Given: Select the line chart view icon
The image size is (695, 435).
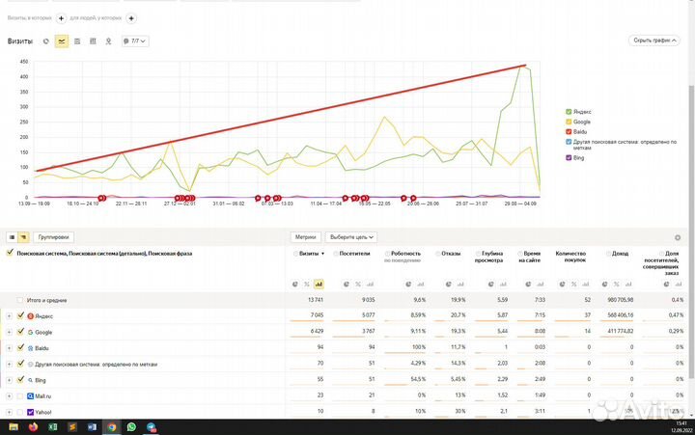Looking at the screenshot, I should (x=62, y=41).
